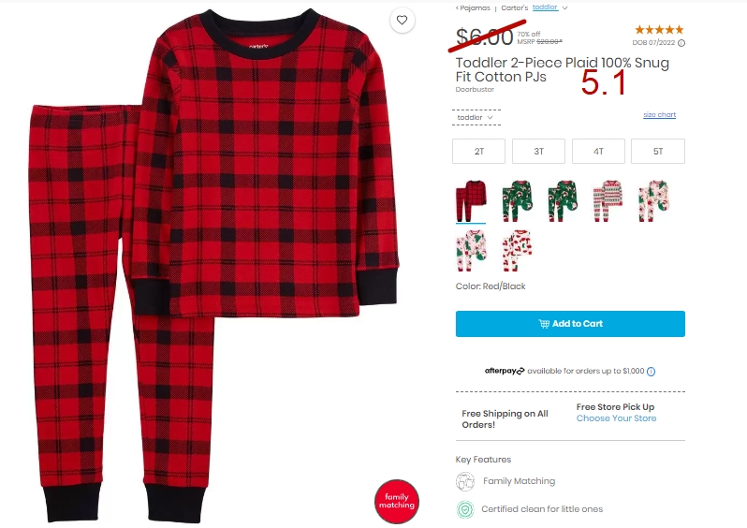The width and height of the screenshot is (747, 528).
Task: Go back to Pajamas breadcrumb
Action: 473,7
